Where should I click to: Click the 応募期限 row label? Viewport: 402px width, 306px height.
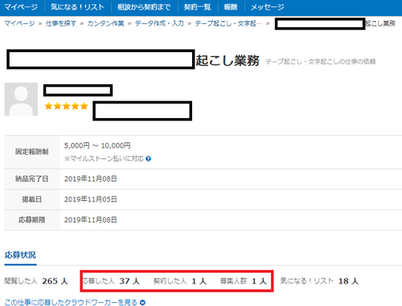click(x=32, y=220)
